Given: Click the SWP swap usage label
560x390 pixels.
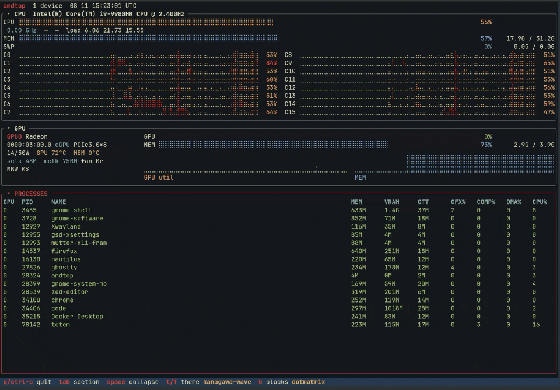Looking at the screenshot, I should click(x=9, y=47).
